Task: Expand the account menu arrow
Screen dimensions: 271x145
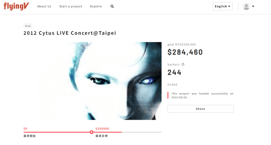Action: [x=253, y=6]
